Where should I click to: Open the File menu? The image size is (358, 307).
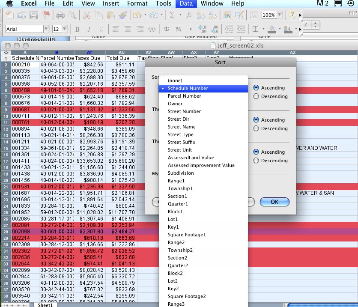(49, 3)
